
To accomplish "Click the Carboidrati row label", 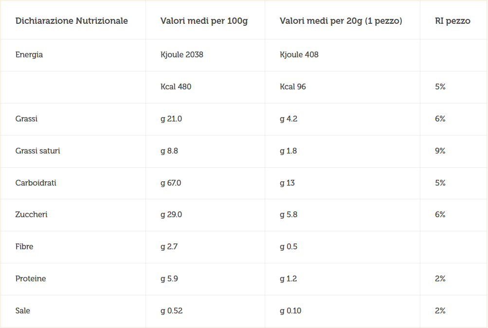I will (x=36, y=183).
